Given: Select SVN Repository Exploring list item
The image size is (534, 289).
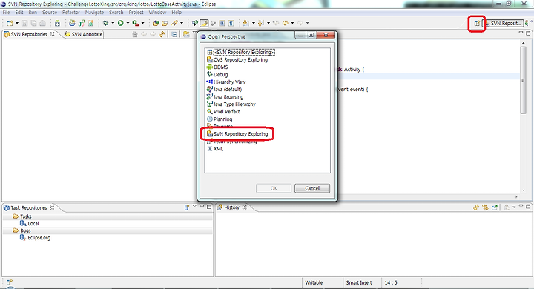Looking at the screenshot, I should pyautogui.click(x=237, y=134).
